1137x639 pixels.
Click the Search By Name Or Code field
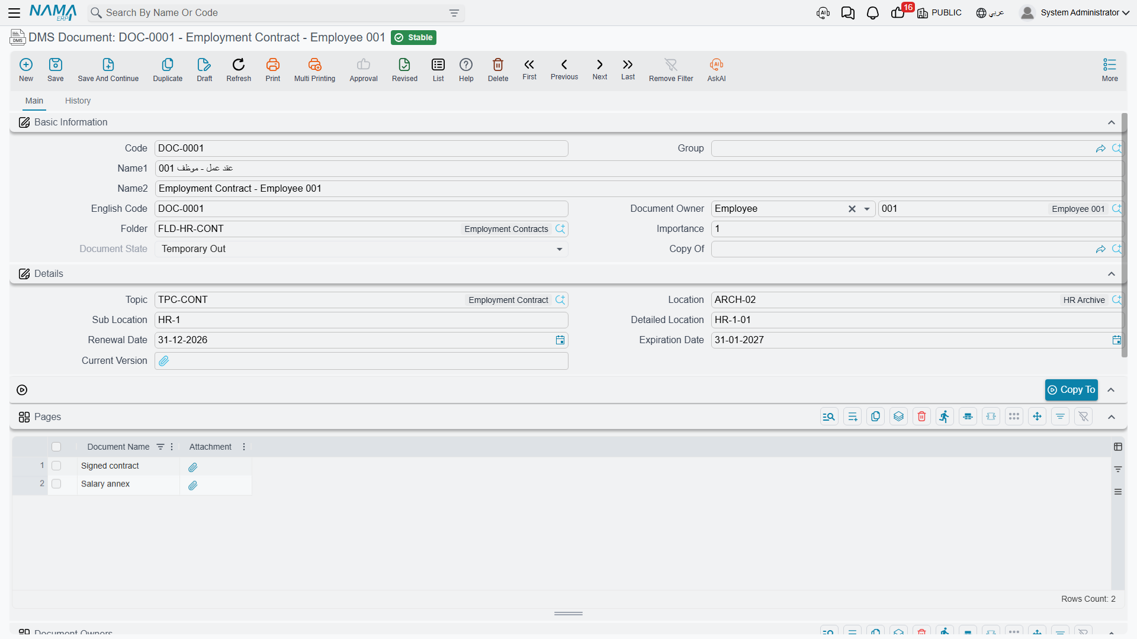pyautogui.click(x=275, y=13)
